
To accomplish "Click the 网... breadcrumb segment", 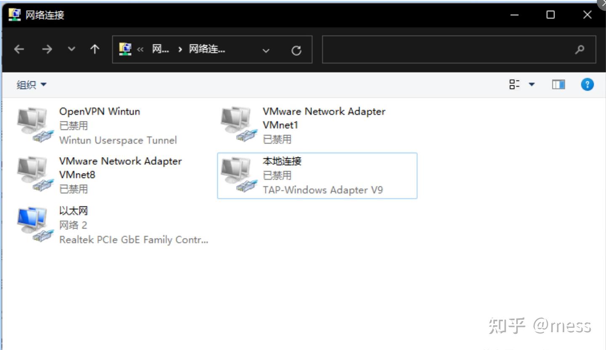I will tap(160, 49).
